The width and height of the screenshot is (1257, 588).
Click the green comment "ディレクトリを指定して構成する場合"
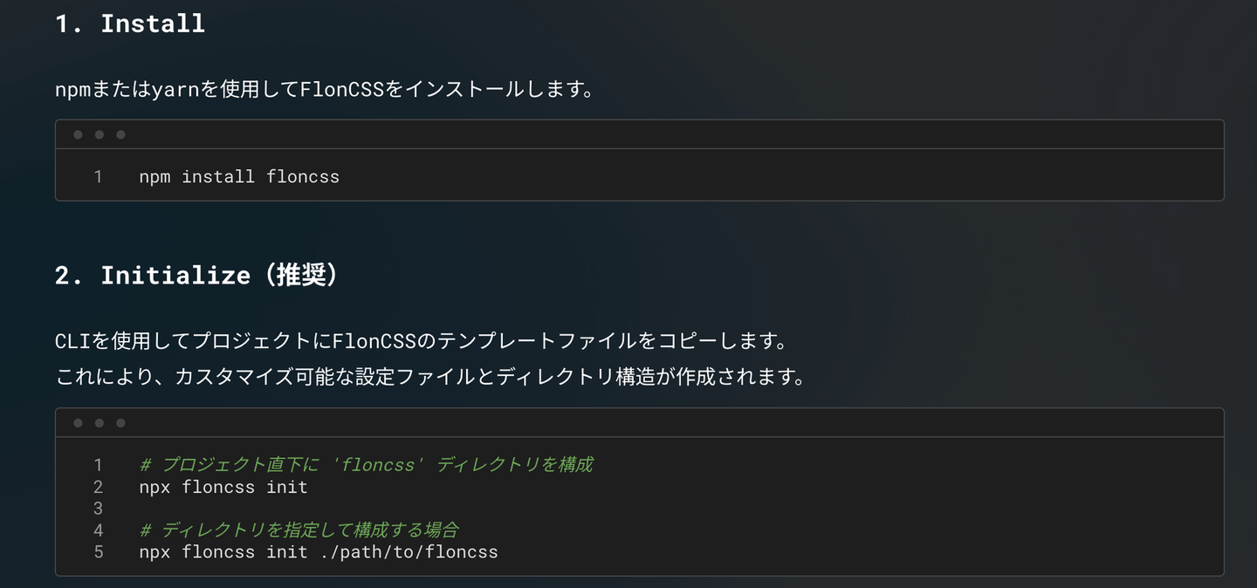pyautogui.click(x=299, y=530)
